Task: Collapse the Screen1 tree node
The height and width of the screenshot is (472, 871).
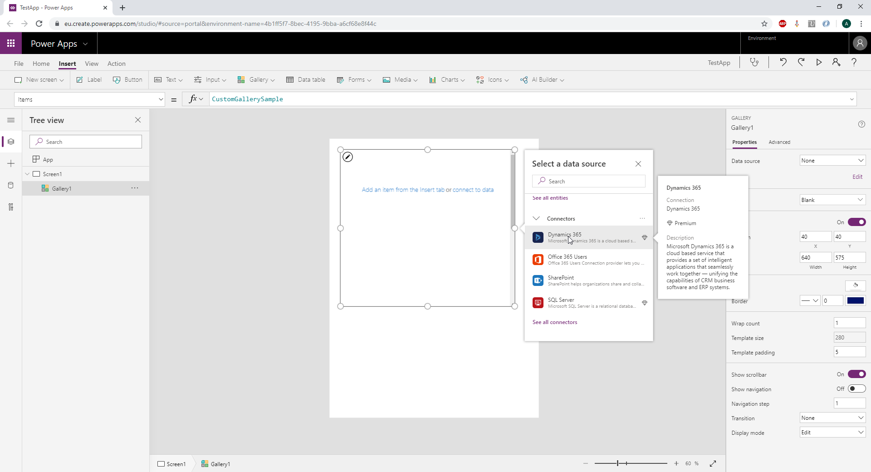Action: [x=27, y=174]
